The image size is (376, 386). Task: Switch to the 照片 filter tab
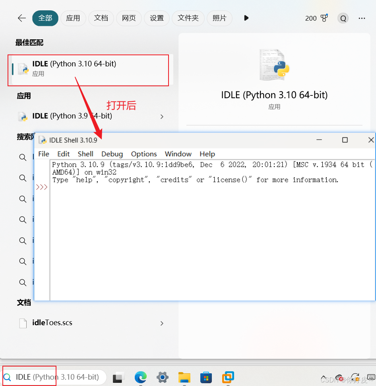point(219,18)
